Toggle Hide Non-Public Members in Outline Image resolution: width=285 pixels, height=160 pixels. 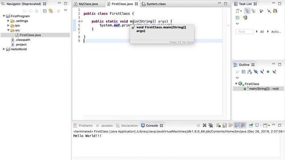(x=268, y=72)
